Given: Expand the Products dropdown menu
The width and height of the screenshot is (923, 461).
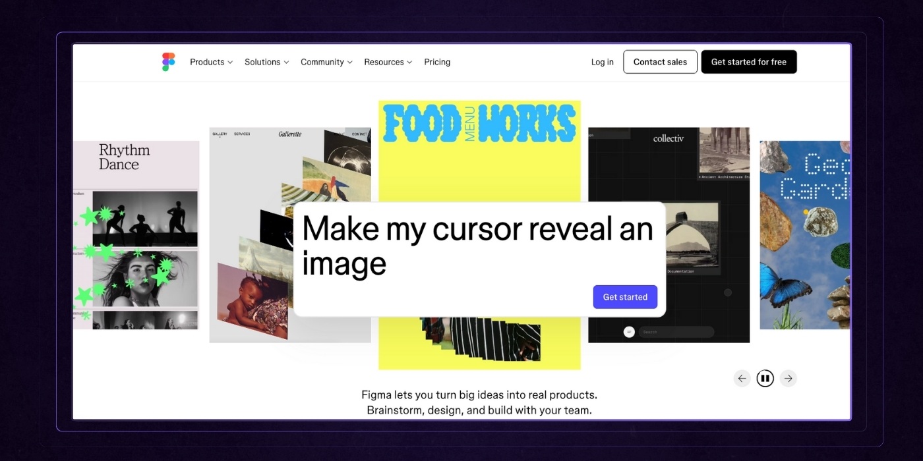Looking at the screenshot, I should coord(211,62).
